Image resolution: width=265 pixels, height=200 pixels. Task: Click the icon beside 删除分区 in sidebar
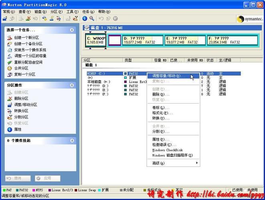[x=10, y=98]
